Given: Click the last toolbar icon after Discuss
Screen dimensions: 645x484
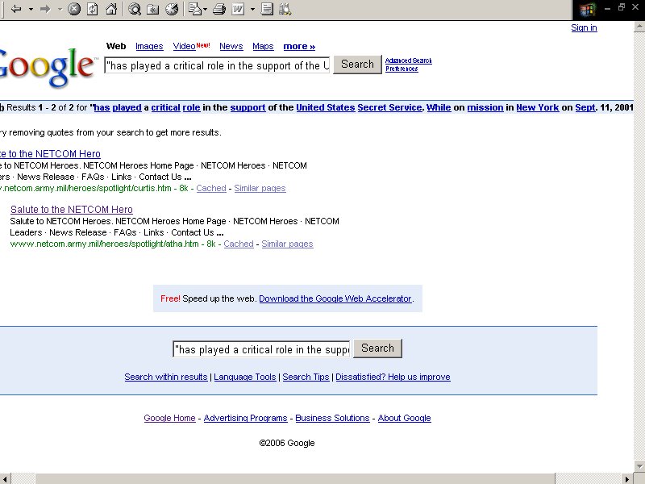Looking at the screenshot, I should 285,9.
